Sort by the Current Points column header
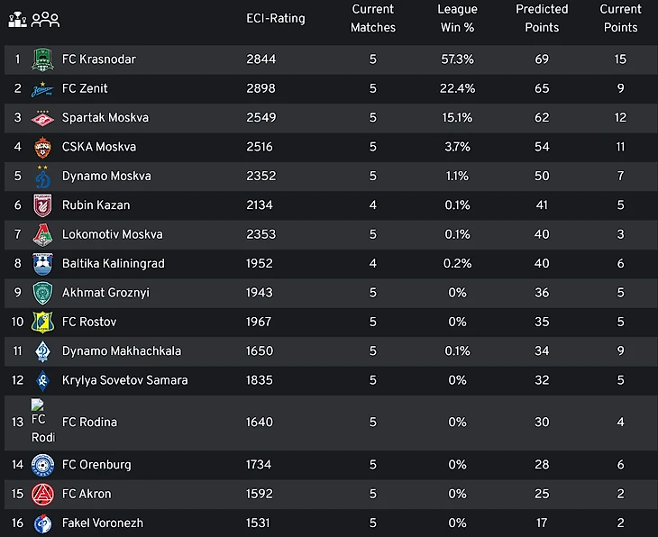The width and height of the screenshot is (658, 537). click(x=620, y=18)
